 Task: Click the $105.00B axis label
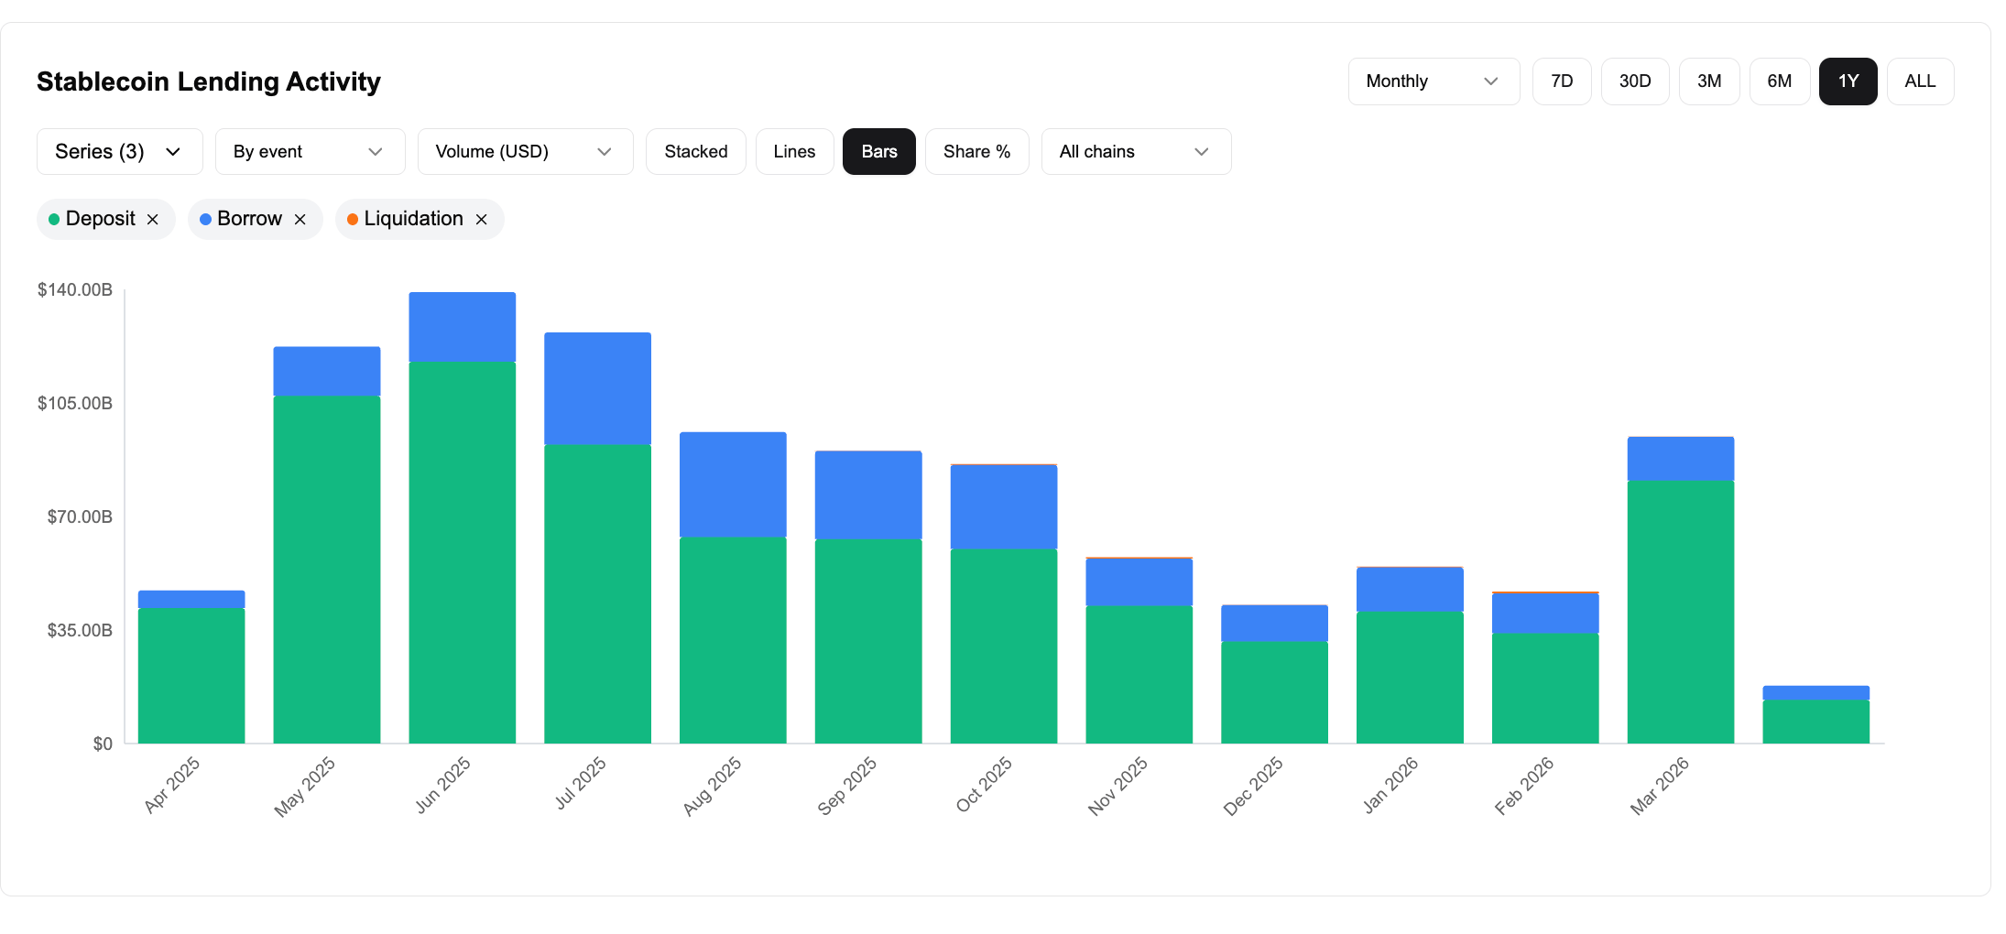coord(75,404)
